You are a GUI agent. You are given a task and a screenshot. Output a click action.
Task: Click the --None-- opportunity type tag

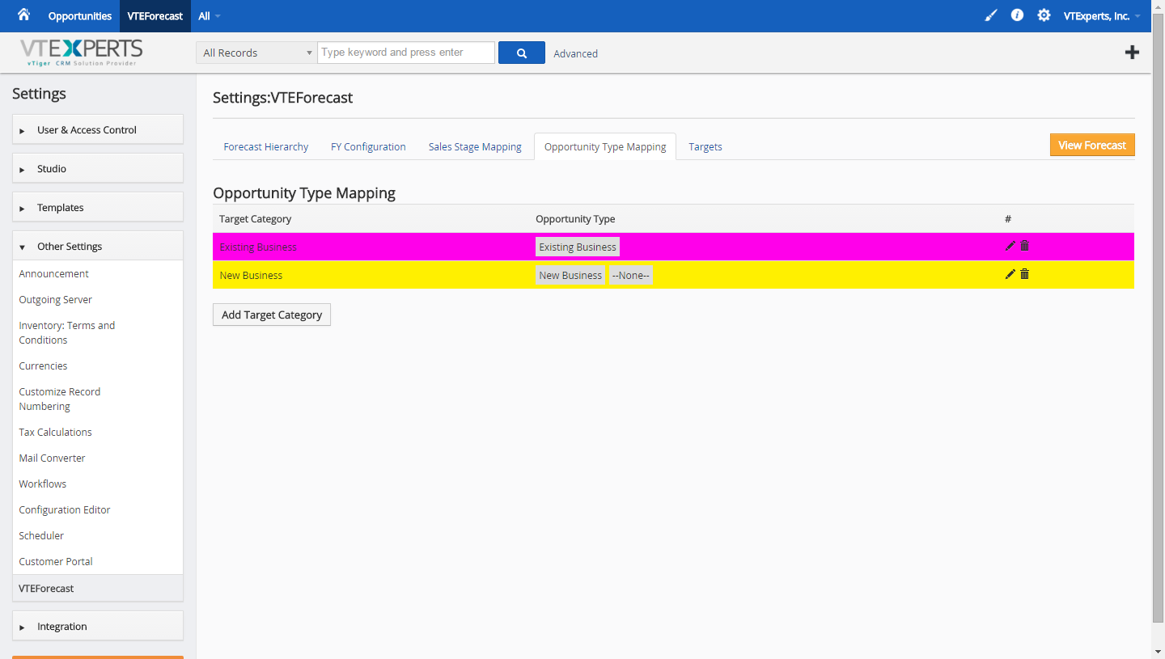631,275
